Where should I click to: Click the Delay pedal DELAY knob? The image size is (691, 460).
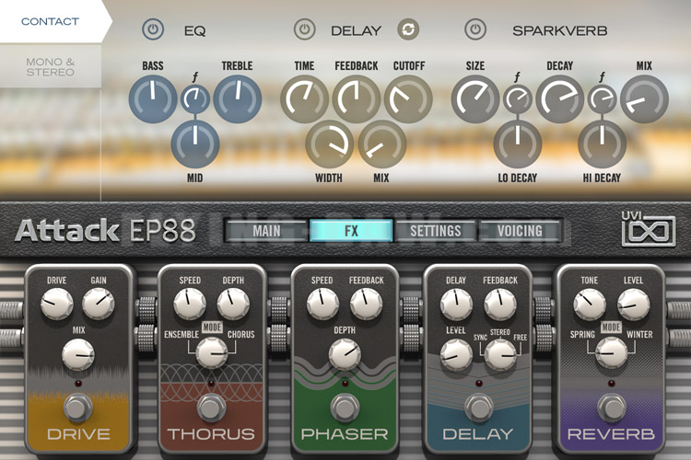coord(456,304)
